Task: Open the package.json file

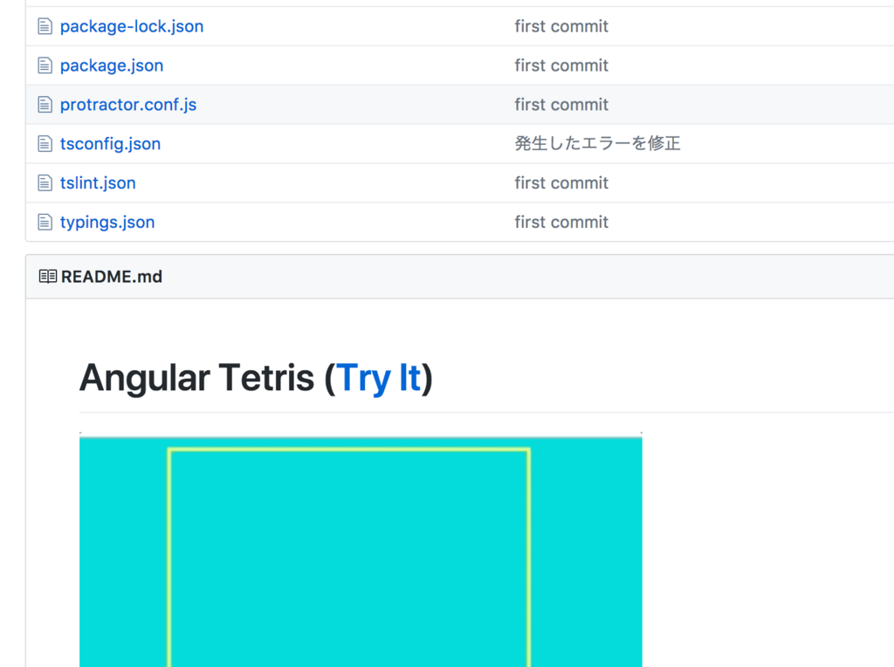Action: [112, 65]
